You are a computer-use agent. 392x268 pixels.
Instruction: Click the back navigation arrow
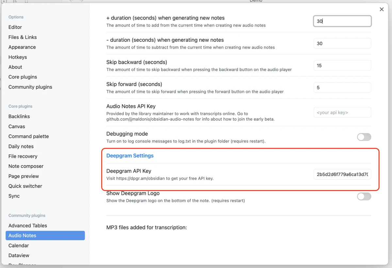(x=71, y=1)
